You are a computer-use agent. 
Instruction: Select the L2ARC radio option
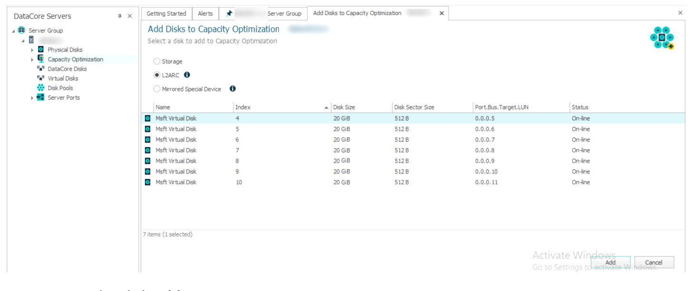(x=157, y=75)
